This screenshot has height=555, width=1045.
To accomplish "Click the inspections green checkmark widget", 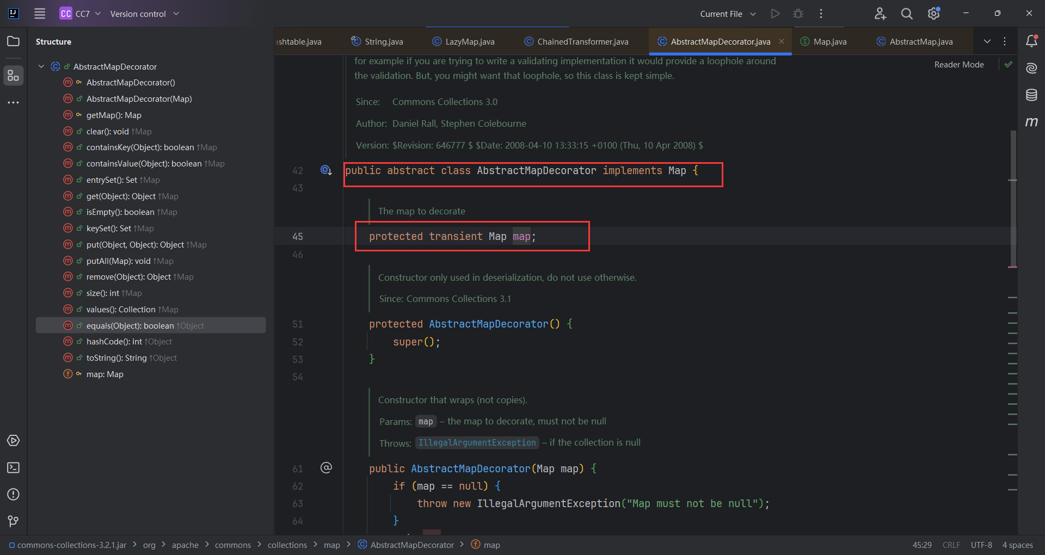I will pyautogui.click(x=1009, y=64).
